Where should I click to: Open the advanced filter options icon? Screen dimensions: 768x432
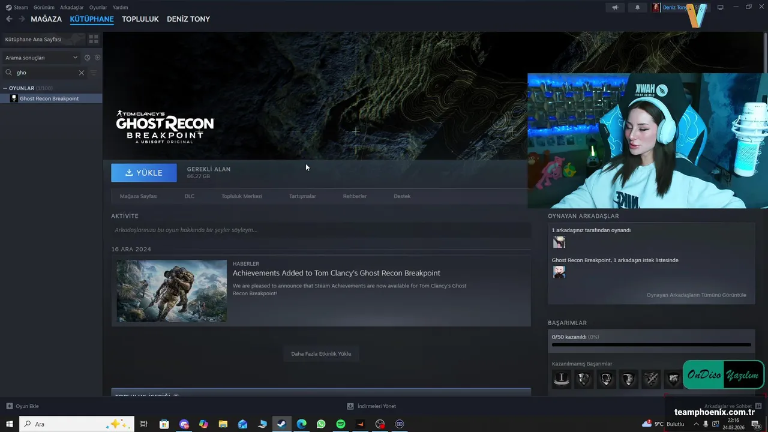coord(93,73)
